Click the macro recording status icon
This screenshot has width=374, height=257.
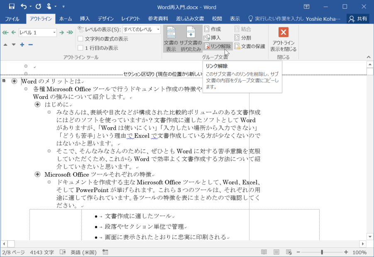105,252
